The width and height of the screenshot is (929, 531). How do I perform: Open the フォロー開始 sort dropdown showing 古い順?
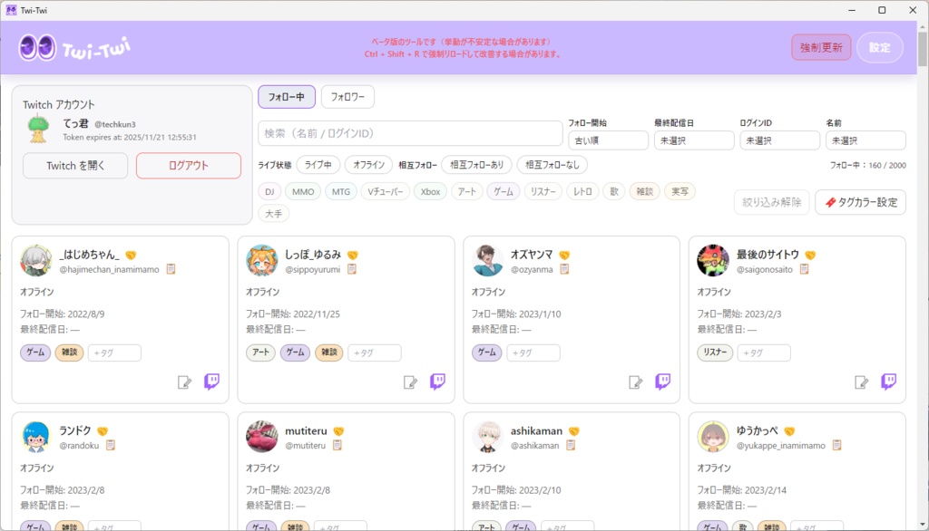click(608, 140)
